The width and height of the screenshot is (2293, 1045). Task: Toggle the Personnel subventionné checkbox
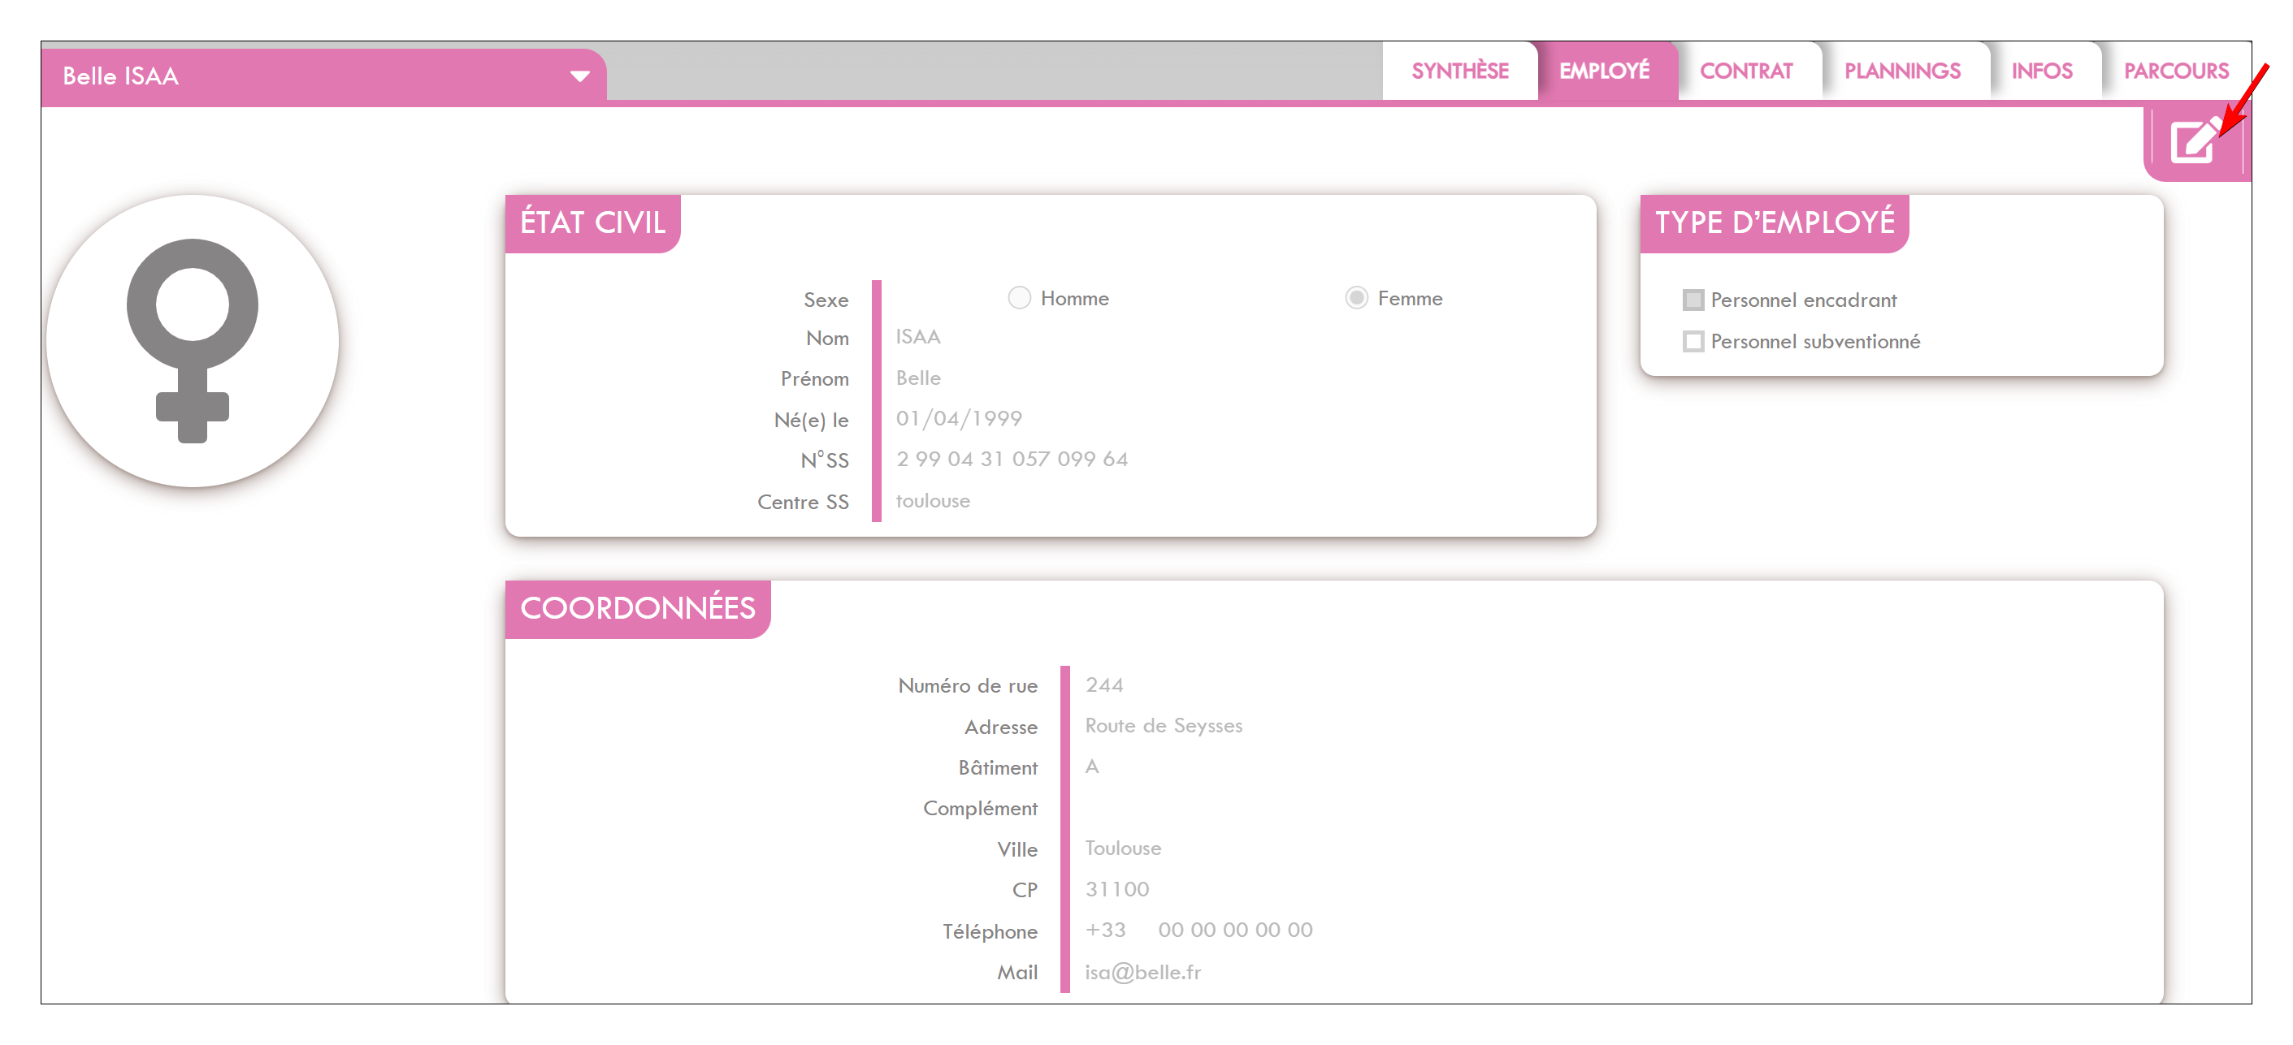[x=1693, y=342]
